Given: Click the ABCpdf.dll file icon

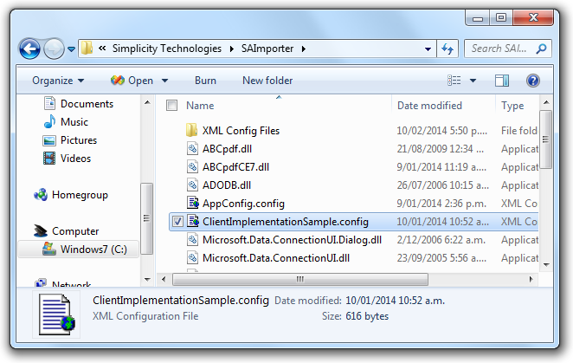Looking at the screenshot, I should pos(192,148).
